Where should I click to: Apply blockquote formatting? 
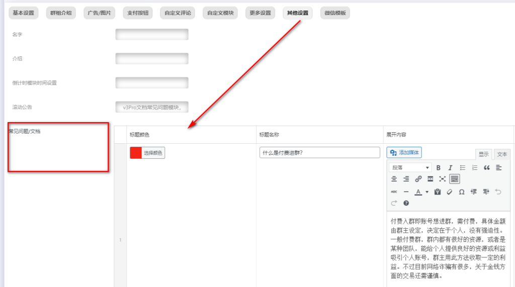[487, 168]
